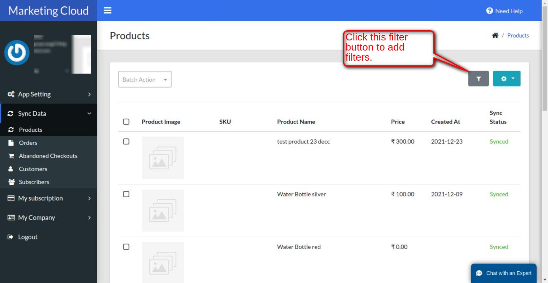Expand the My subscription chevron
This screenshot has height=283, width=548.
[x=90, y=198]
